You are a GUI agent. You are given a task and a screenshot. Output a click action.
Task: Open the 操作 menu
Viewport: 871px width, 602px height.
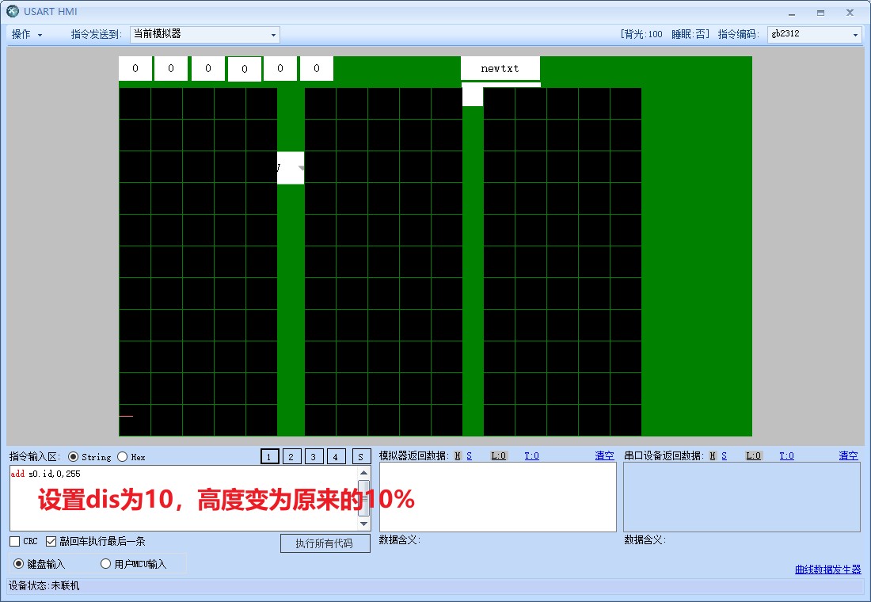[22, 34]
